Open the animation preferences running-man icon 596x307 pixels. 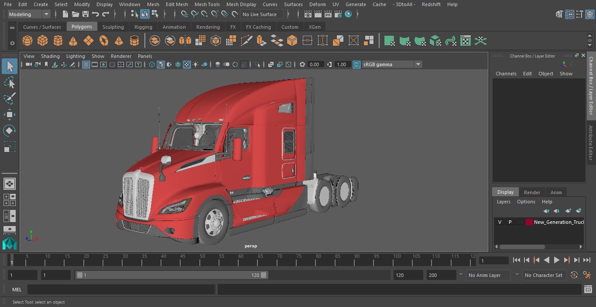click(587, 275)
